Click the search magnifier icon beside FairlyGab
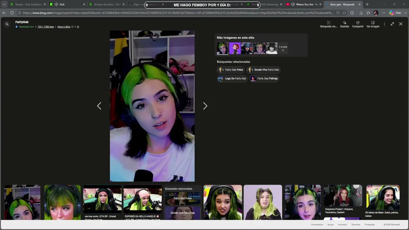 7,24
